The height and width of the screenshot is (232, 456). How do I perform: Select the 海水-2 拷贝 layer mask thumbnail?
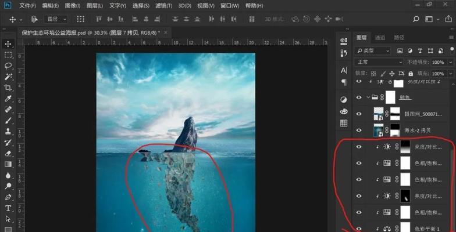(396, 130)
